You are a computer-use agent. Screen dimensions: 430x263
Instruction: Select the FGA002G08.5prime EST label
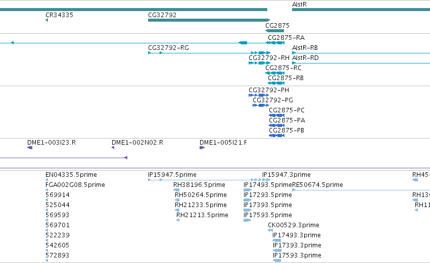75,185
